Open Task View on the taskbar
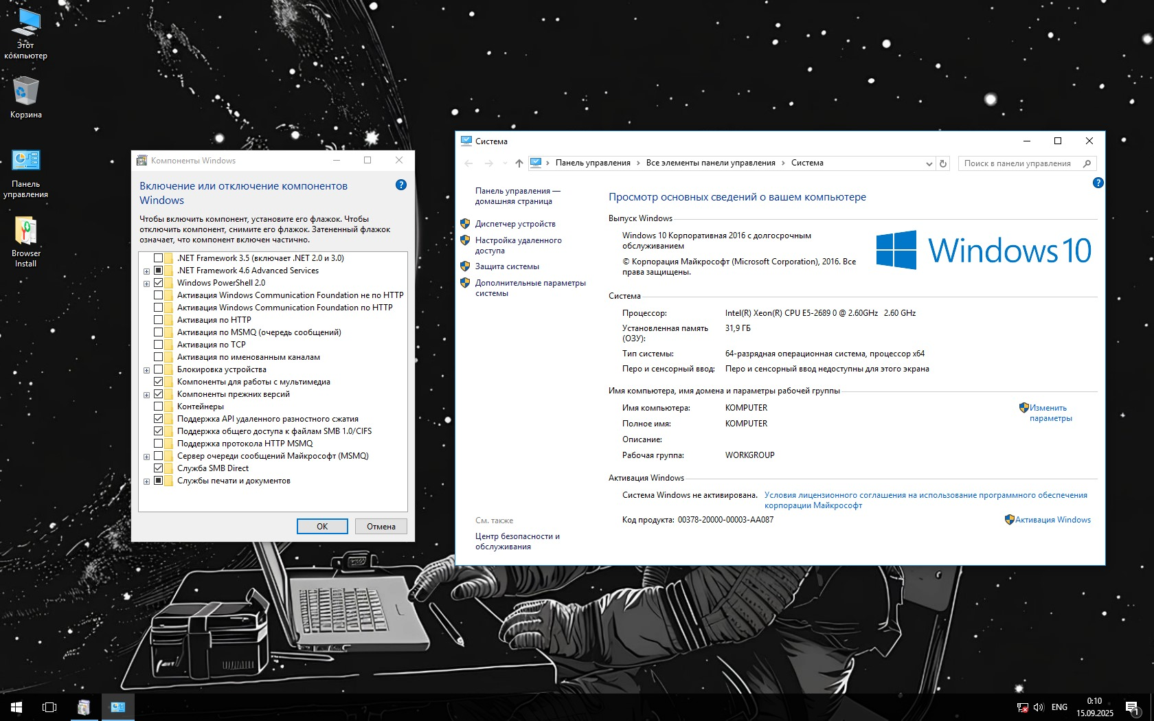This screenshot has height=721, width=1154. (49, 707)
